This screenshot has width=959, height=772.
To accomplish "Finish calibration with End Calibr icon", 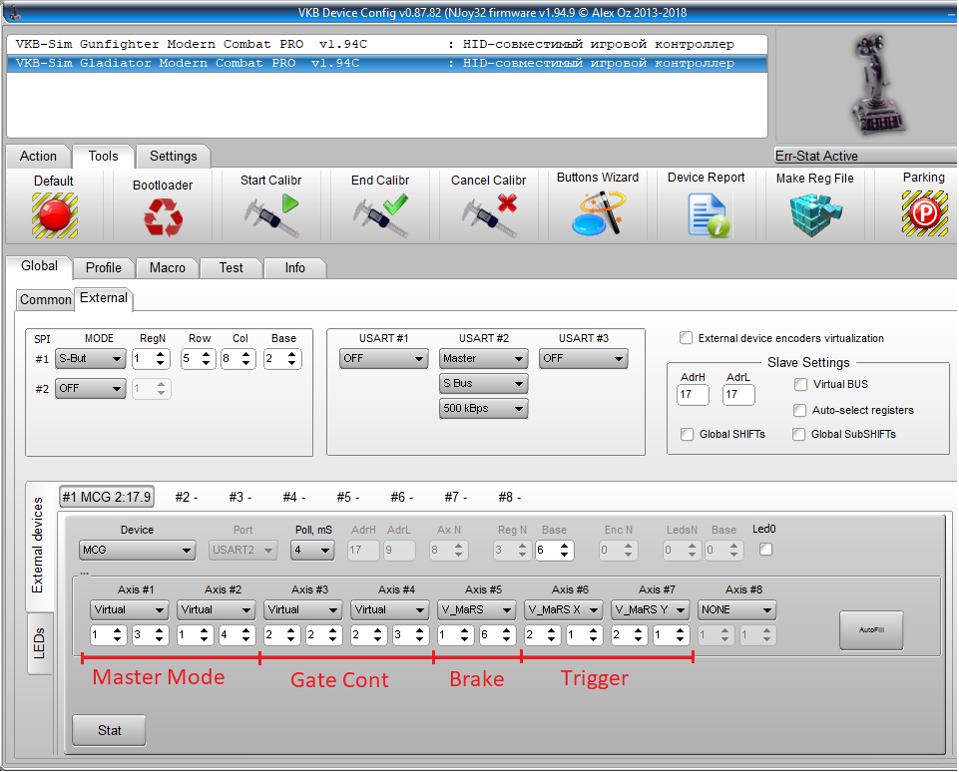I will coord(380,214).
